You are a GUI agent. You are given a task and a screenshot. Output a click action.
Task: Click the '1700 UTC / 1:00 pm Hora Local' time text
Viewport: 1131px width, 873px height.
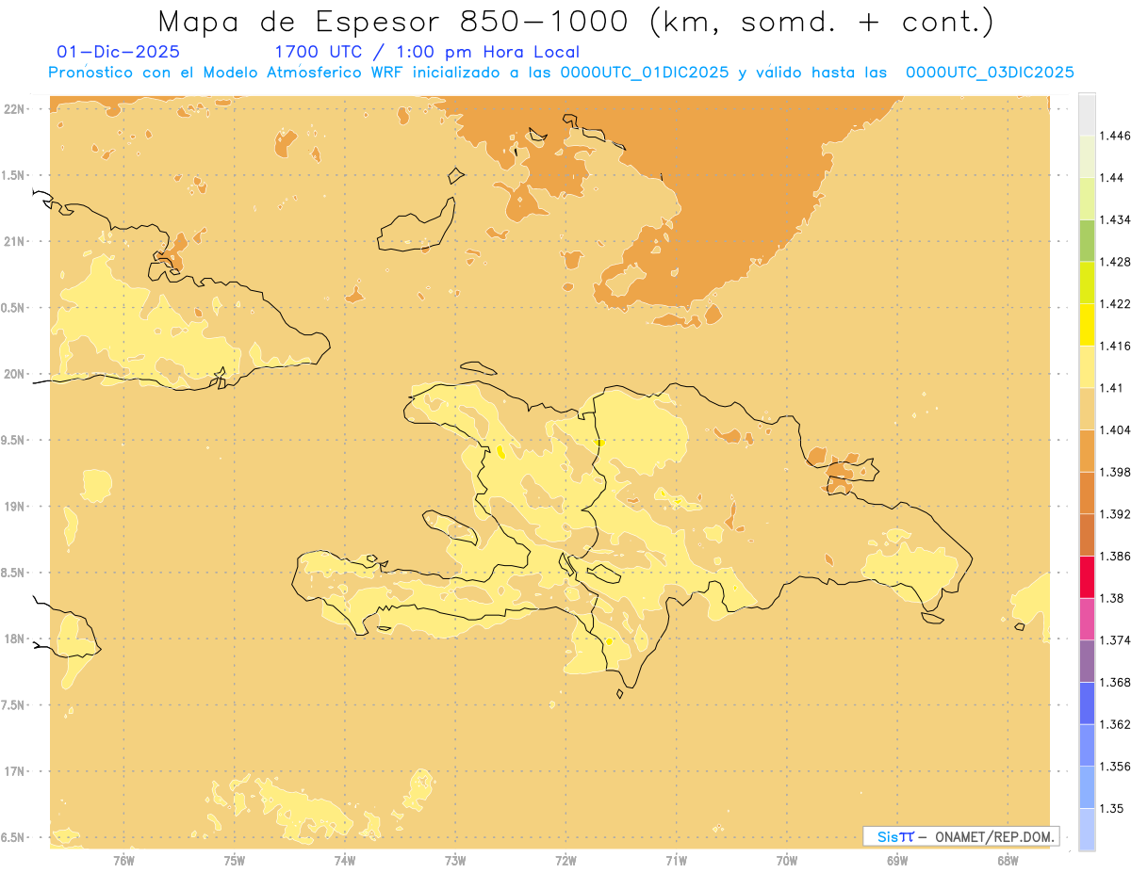427,53
